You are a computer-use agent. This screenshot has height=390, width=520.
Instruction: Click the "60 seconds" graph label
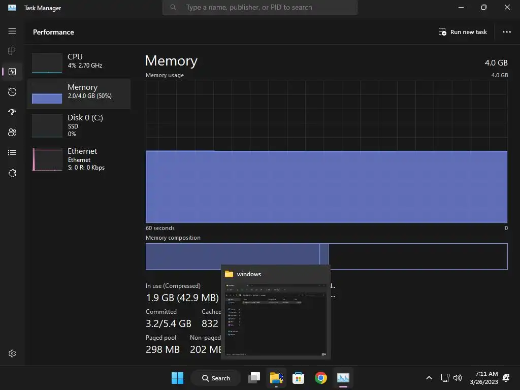pos(160,228)
